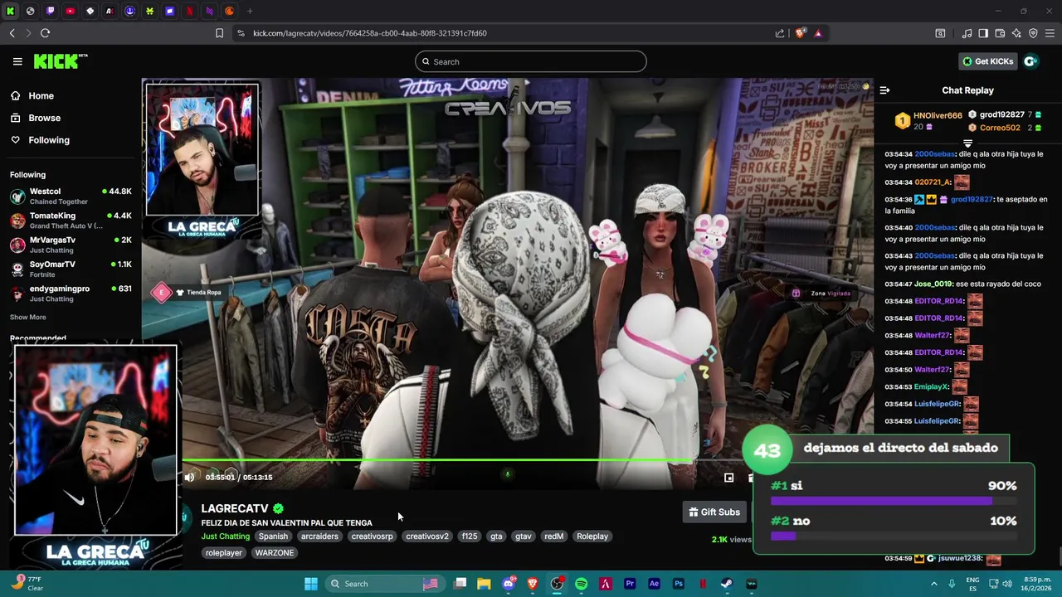Select the arcraiders tag
Viewport: 1062px width, 597px height.
319,536
